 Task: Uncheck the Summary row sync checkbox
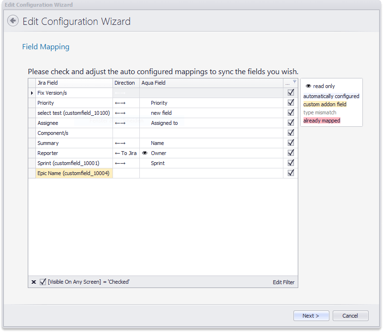[x=290, y=143]
